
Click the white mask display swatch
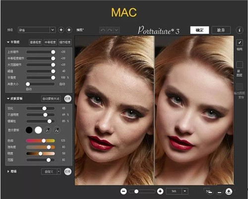(38, 130)
